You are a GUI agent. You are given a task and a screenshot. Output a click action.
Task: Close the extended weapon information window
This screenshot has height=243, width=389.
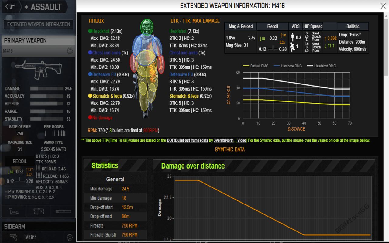(383, 6)
